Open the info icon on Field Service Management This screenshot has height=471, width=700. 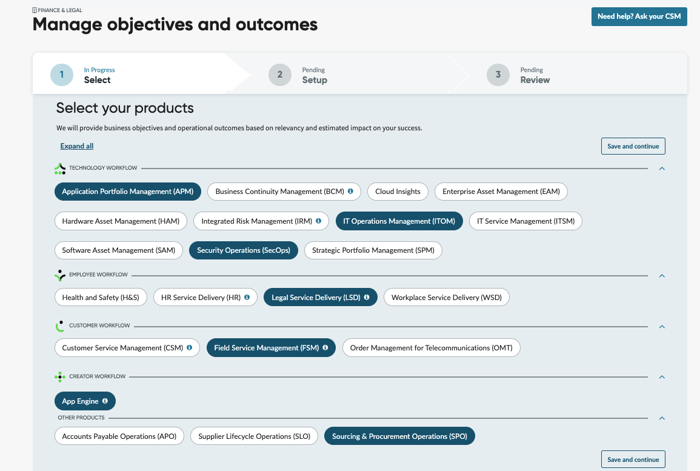pos(325,347)
